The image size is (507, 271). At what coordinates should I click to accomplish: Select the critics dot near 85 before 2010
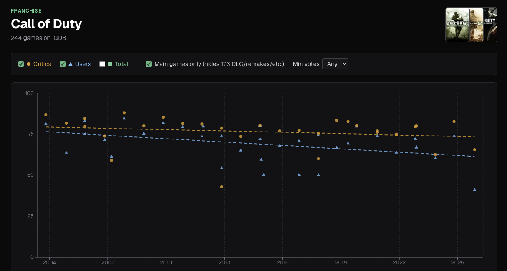[163, 117]
